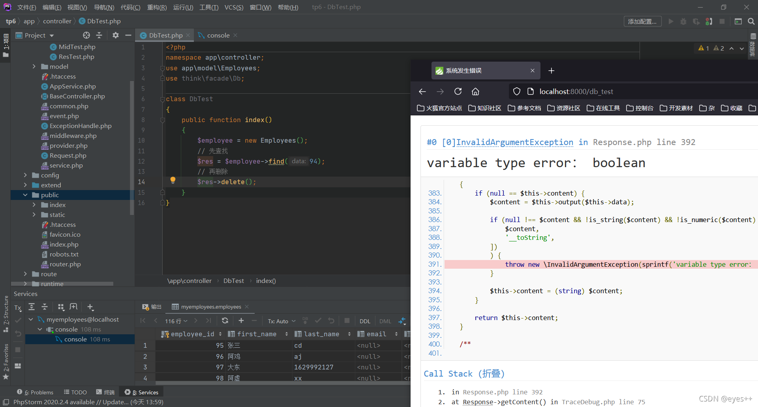This screenshot has height=407, width=758.
Task: Click the collapse all icon in Project panel
Action: [x=99, y=35]
